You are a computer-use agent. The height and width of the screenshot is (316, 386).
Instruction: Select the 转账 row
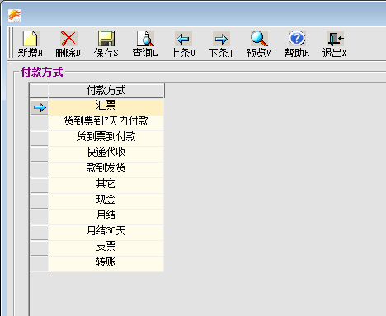106,264
